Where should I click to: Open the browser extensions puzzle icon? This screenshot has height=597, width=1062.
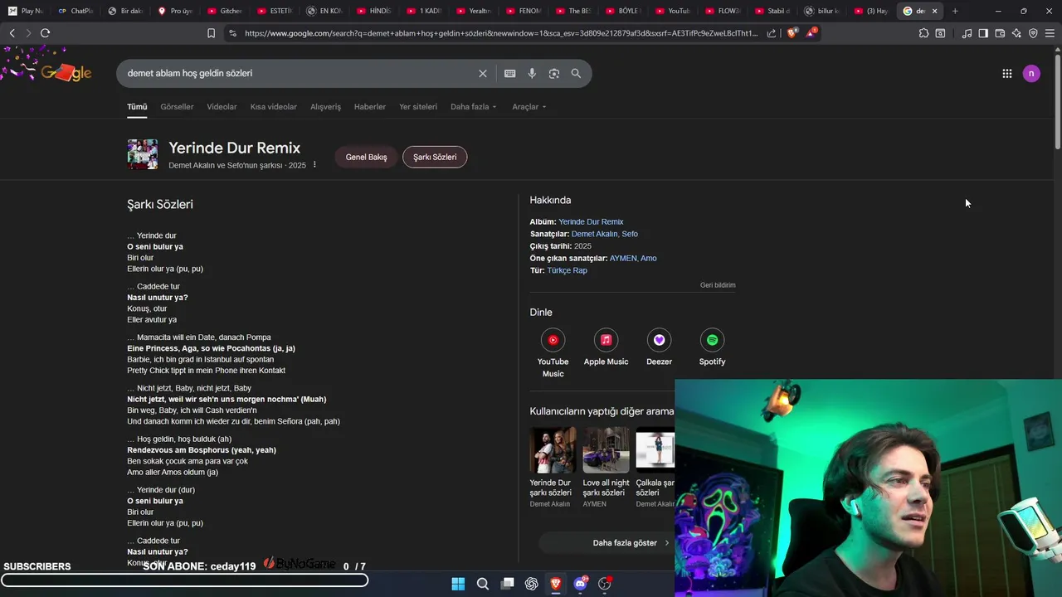(923, 33)
